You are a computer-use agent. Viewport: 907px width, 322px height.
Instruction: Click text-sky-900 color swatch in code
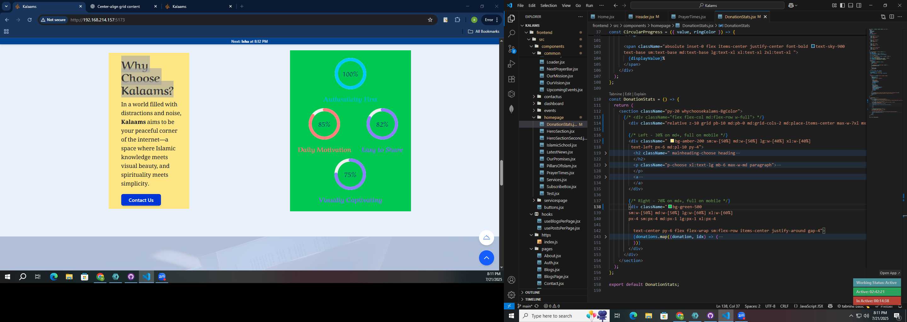(x=813, y=47)
